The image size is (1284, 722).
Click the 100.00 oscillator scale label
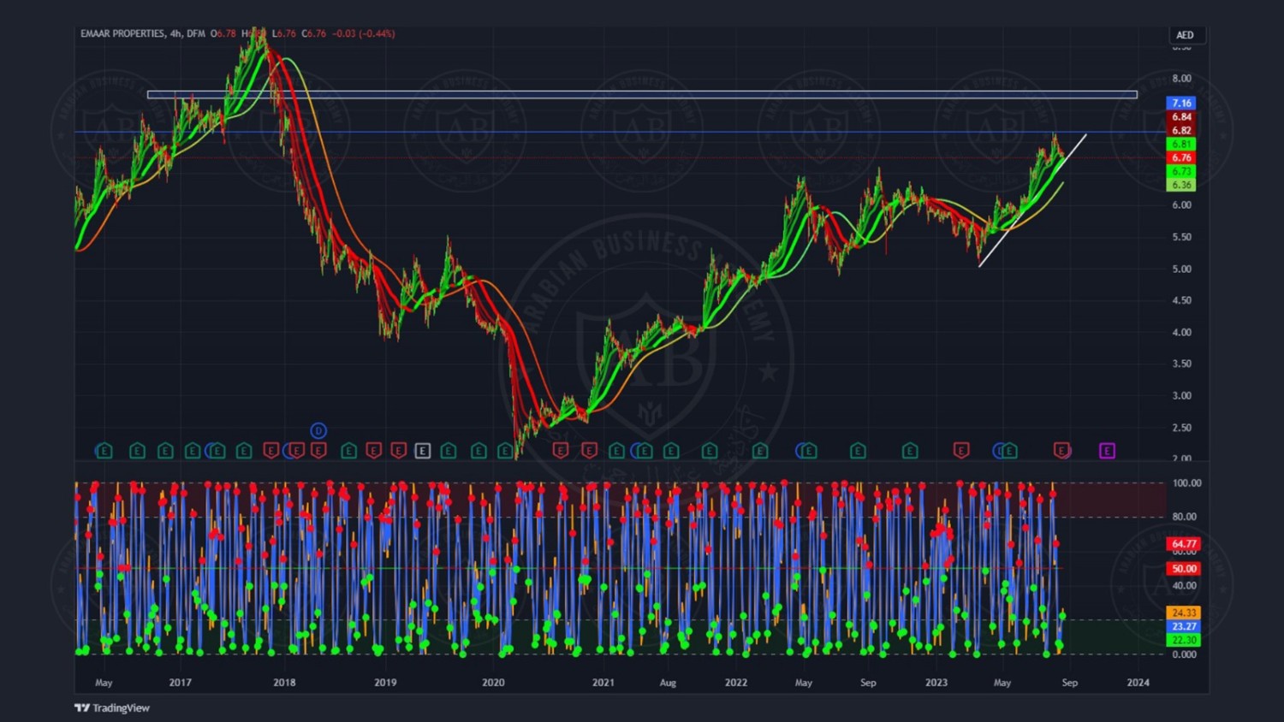1186,483
